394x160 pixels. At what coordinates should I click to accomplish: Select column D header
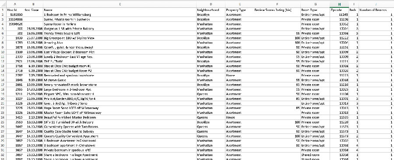(x=211, y=4)
